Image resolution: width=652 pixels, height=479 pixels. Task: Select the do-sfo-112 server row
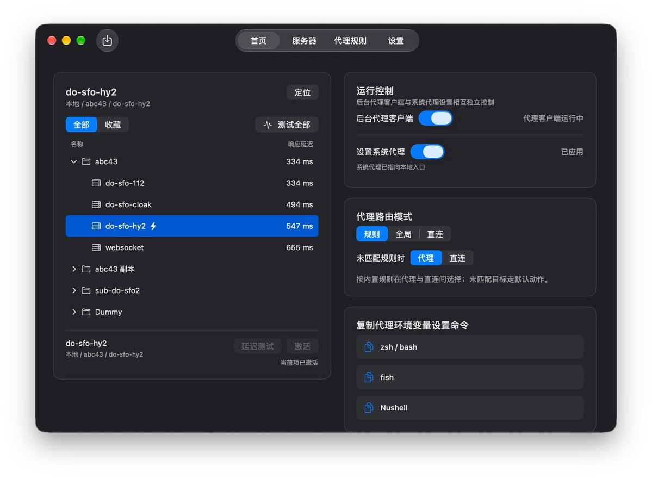(x=192, y=183)
